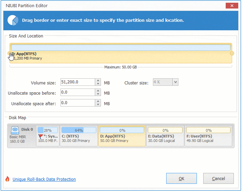The height and width of the screenshot is (192, 242).
Task: Click the 28% usage bar of system partition
Action: tap(48, 130)
